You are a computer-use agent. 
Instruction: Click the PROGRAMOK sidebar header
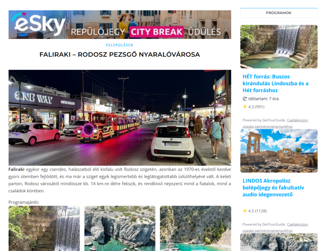click(278, 13)
